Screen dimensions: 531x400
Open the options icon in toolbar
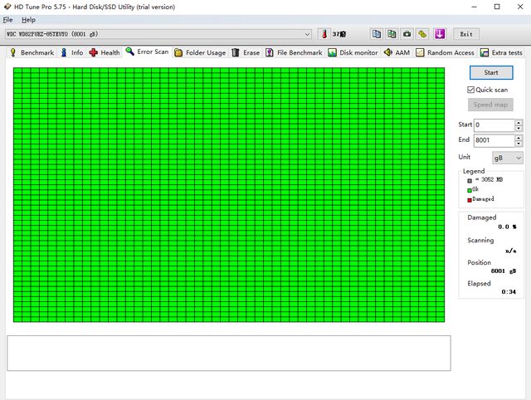422,34
